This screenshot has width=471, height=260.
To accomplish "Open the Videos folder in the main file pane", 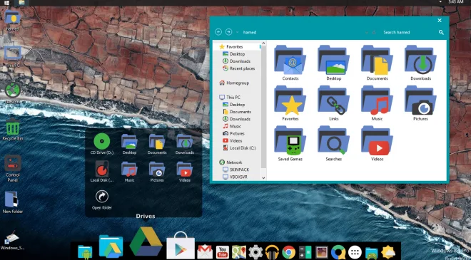I will [377, 143].
